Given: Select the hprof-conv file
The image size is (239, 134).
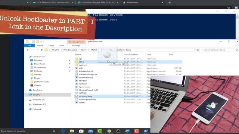Looking at the screenshot, I should [x=84, y=87].
